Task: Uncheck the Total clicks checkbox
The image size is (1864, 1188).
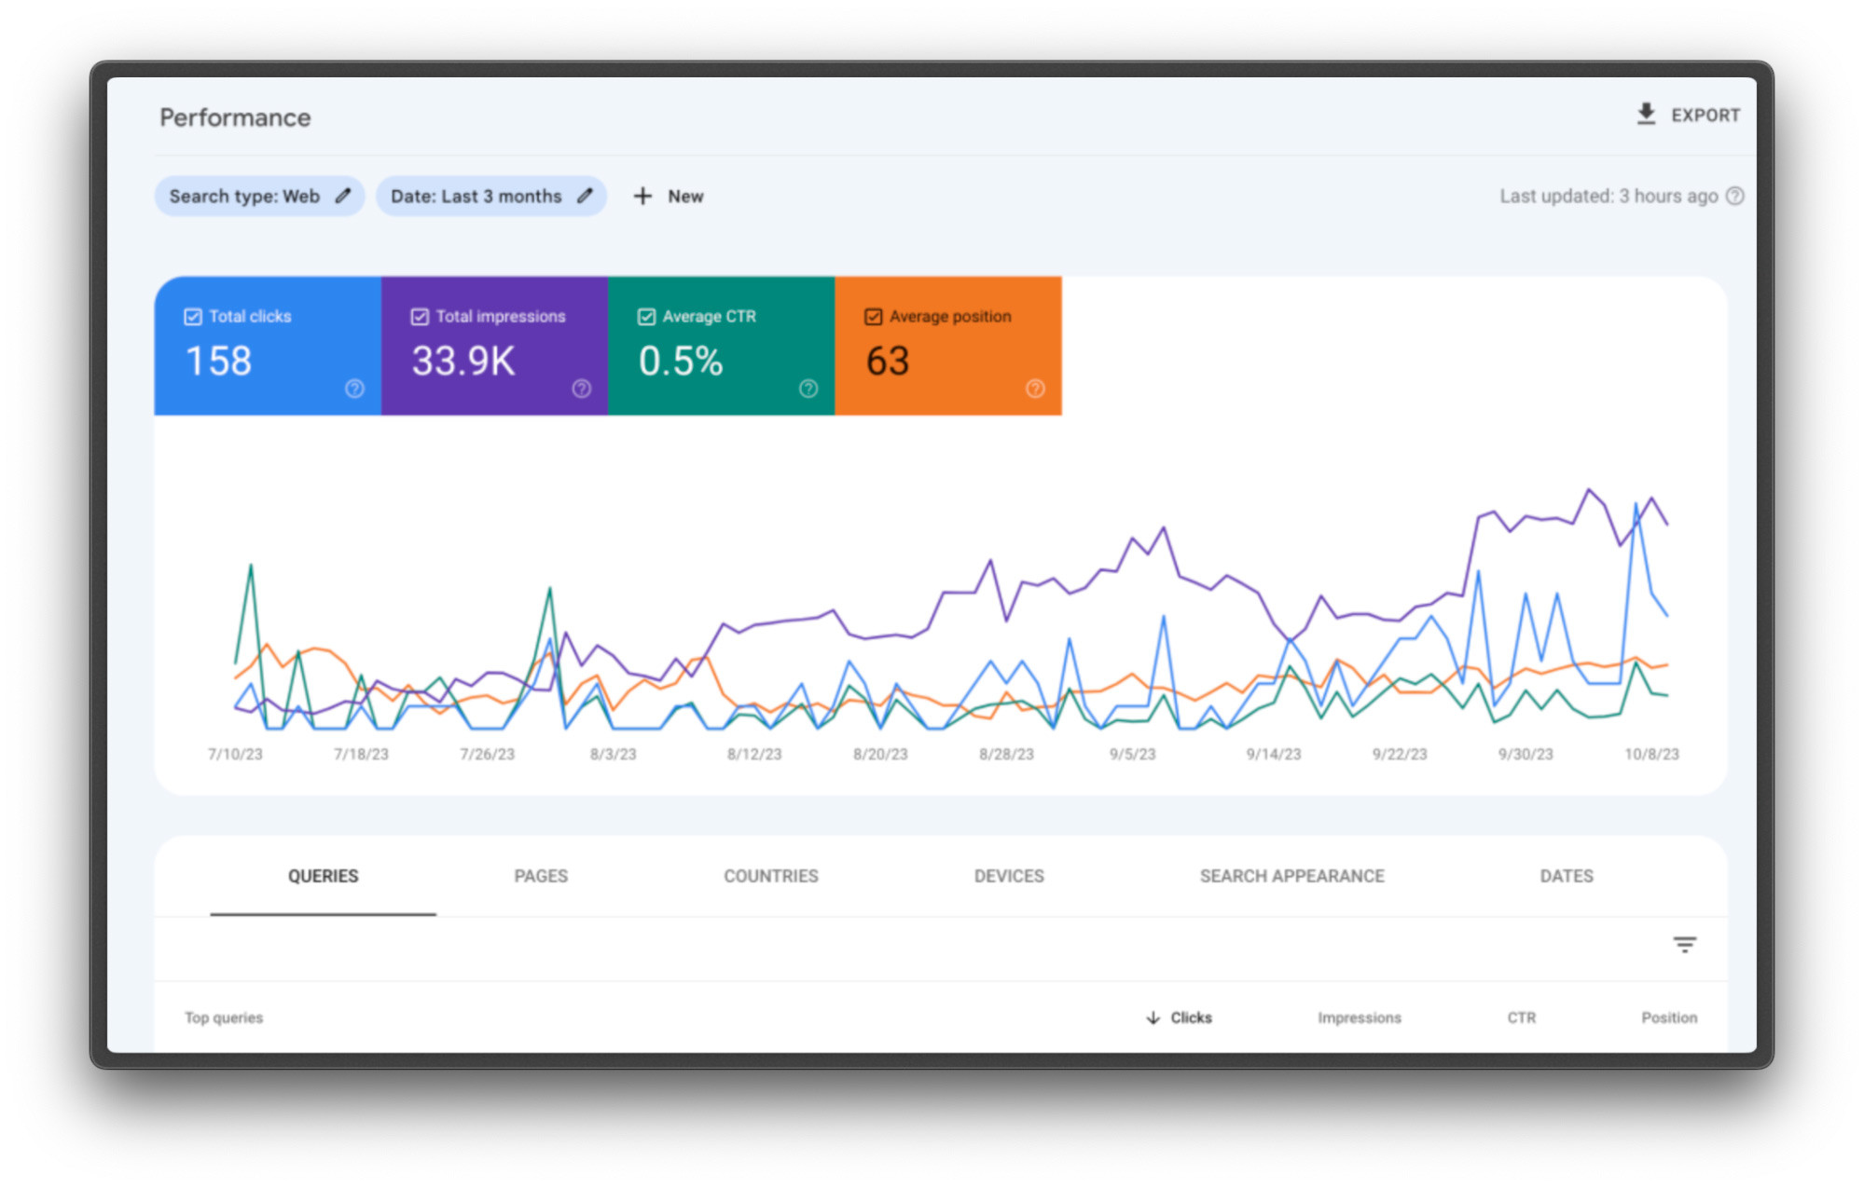Action: [x=193, y=317]
